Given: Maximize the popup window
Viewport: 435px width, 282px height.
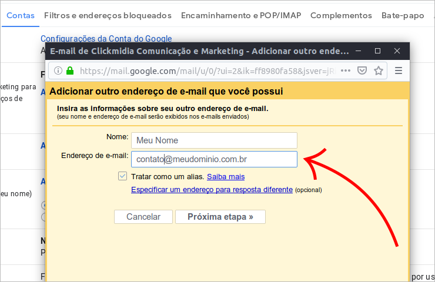Looking at the screenshot, I should click(377, 51).
